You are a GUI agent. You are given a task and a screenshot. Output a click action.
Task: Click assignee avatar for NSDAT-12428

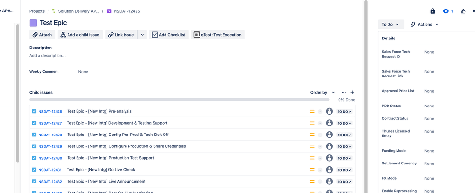point(330,135)
